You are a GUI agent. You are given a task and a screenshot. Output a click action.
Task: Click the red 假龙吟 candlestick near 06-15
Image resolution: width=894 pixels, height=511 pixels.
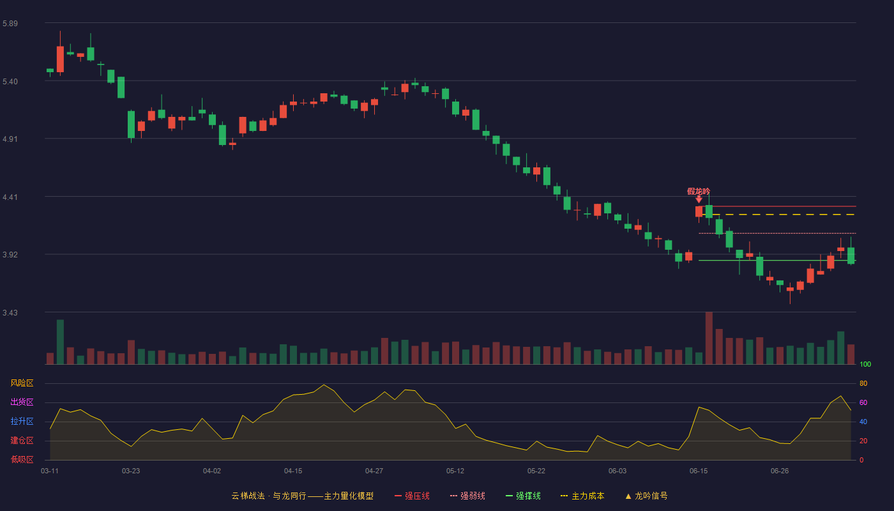(x=699, y=211)
